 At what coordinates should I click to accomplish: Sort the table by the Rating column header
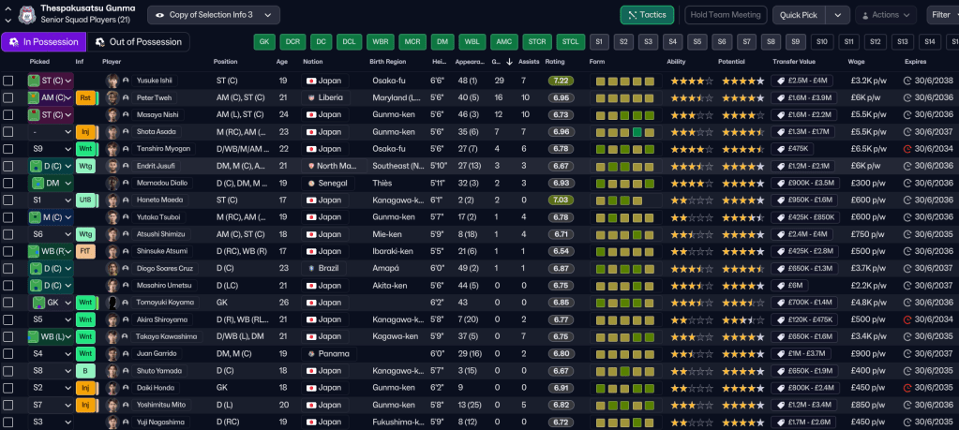(556, 62)
